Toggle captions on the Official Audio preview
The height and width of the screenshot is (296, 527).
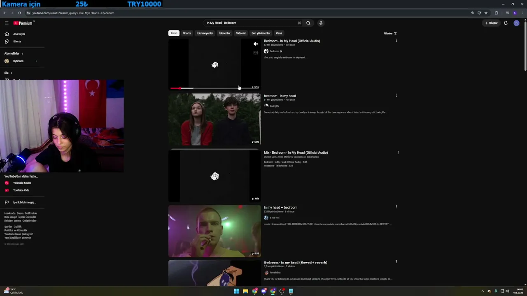[256, 53]
